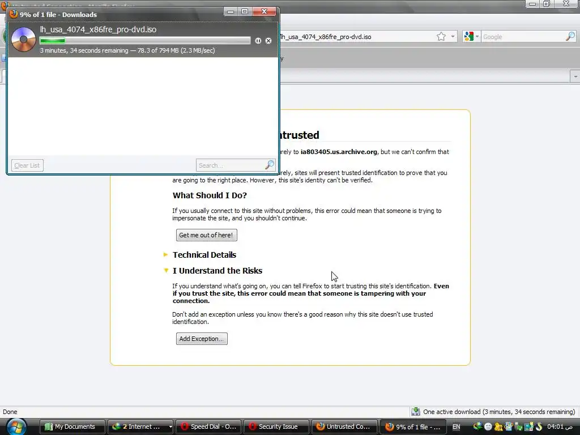Screen dimensions: 580x435
Task: Cancel the lh_usa_4074 ISO download
Action: tap(268, 41)
